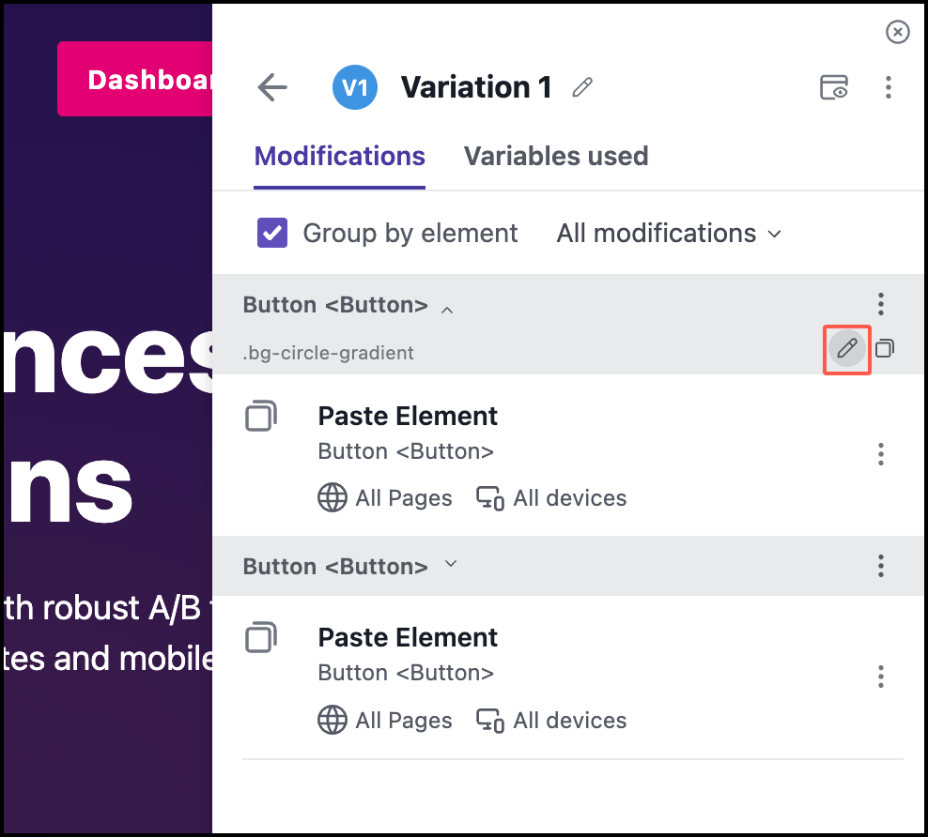Uncheck the Group by element checkbox
The image size is (928, 837).
coord(272,233)
